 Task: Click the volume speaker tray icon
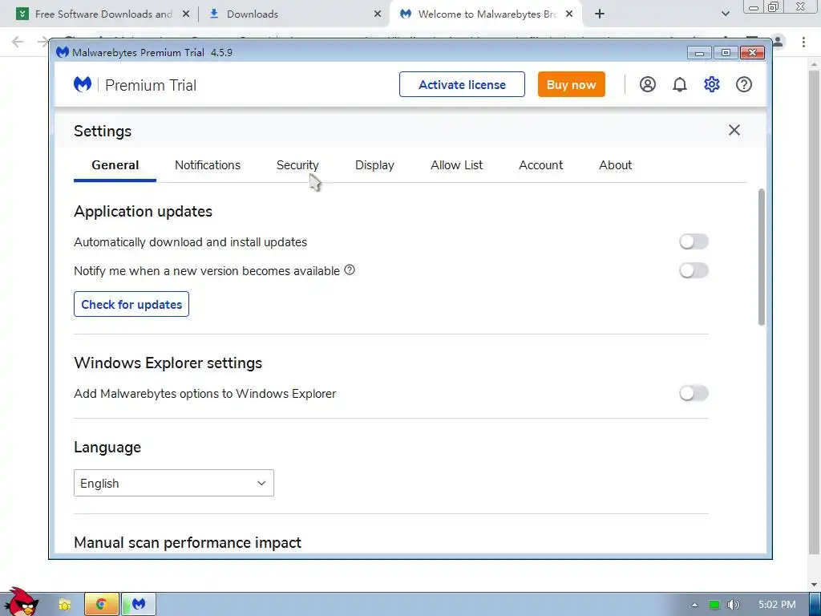point(733,605)
